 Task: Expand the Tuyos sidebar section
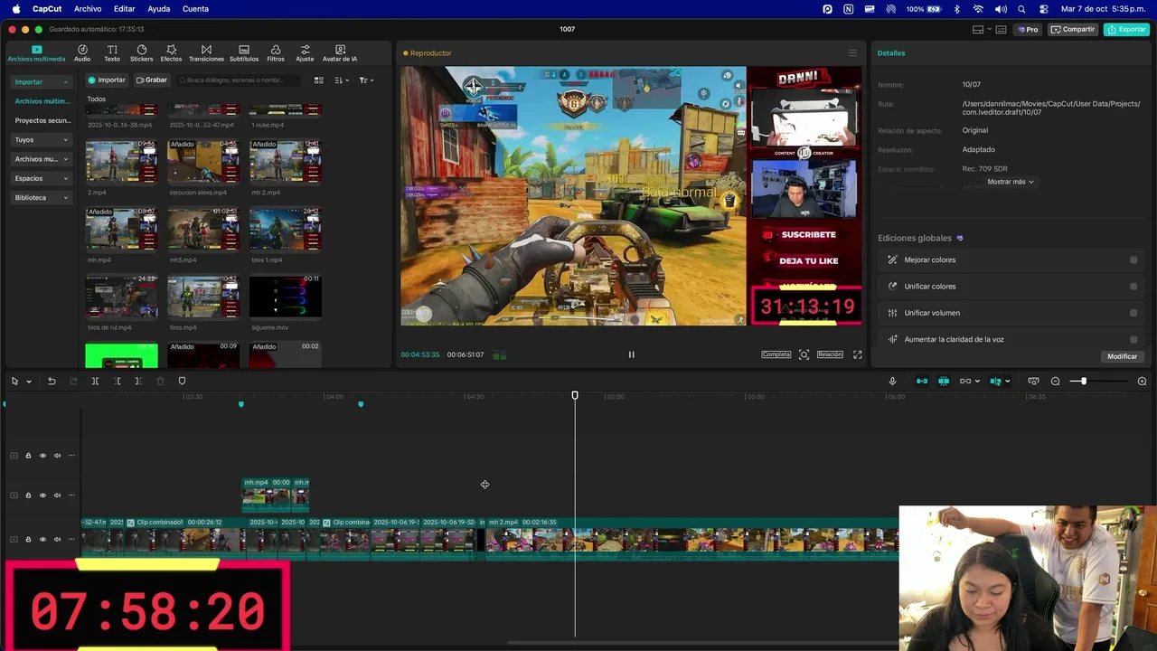66,140
